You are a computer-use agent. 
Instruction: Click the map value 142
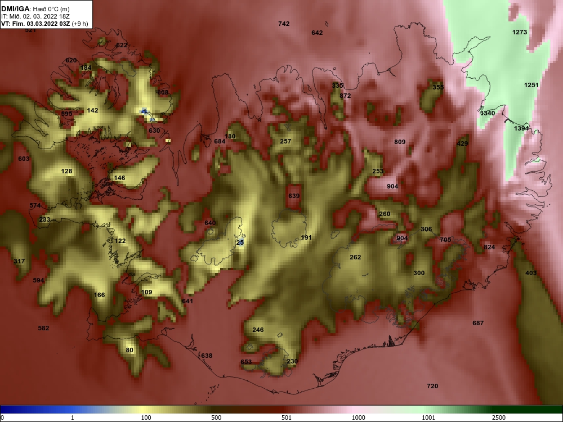pos(92,110)
